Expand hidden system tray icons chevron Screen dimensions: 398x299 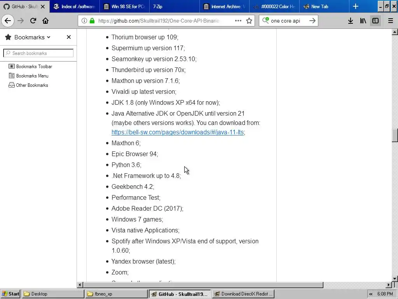371,294
